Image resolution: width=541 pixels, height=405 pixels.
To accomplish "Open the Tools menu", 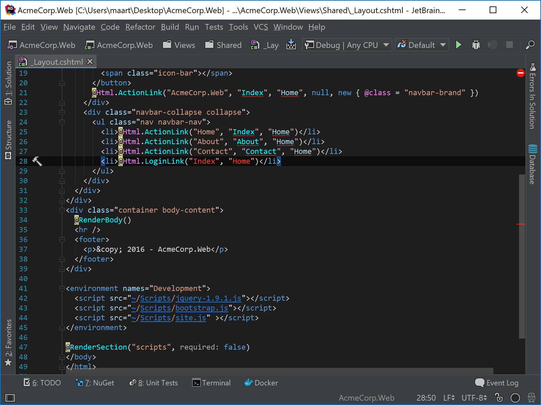I will tap(238, 27).
